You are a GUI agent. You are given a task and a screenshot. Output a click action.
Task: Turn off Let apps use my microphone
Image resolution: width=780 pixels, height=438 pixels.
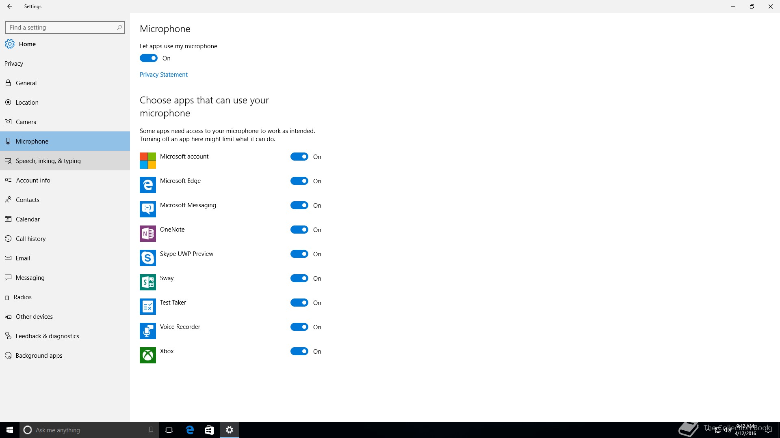(x=149, y=58)
